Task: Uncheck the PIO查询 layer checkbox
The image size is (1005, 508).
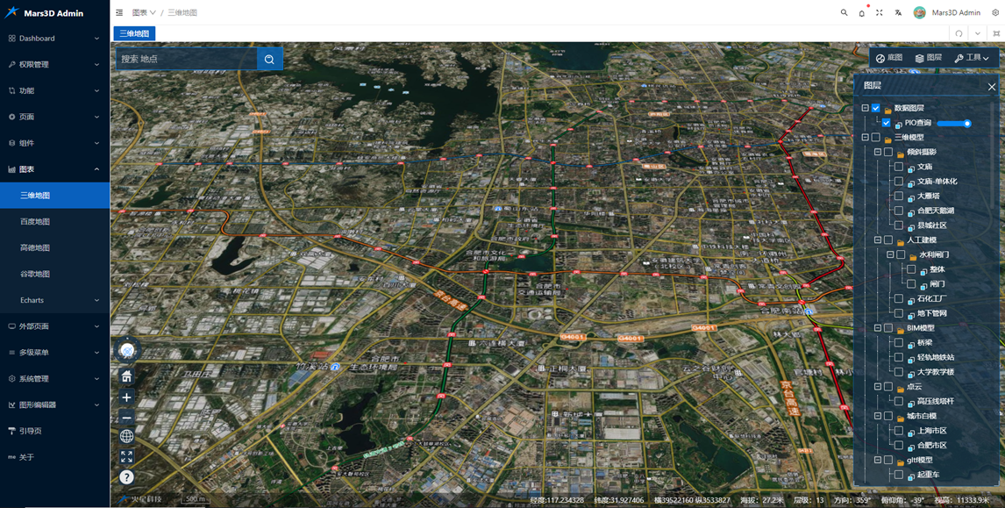Action: point(886,123)
